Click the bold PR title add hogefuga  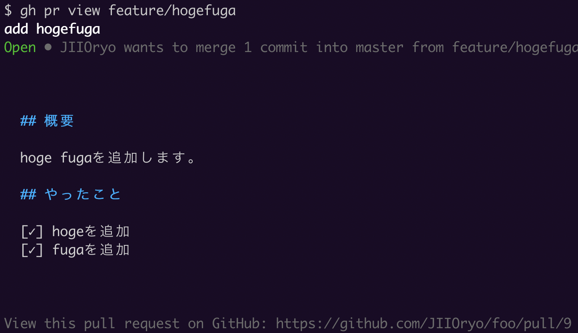pyautogui.click(x=52, y=29)
